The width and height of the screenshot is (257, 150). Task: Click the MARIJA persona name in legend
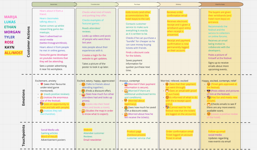(x=11, y=17)
